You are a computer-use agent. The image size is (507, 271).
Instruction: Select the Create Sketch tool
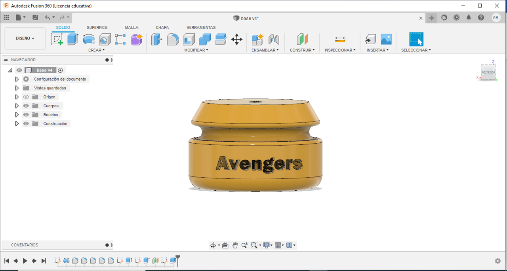(x=57, y=39)
